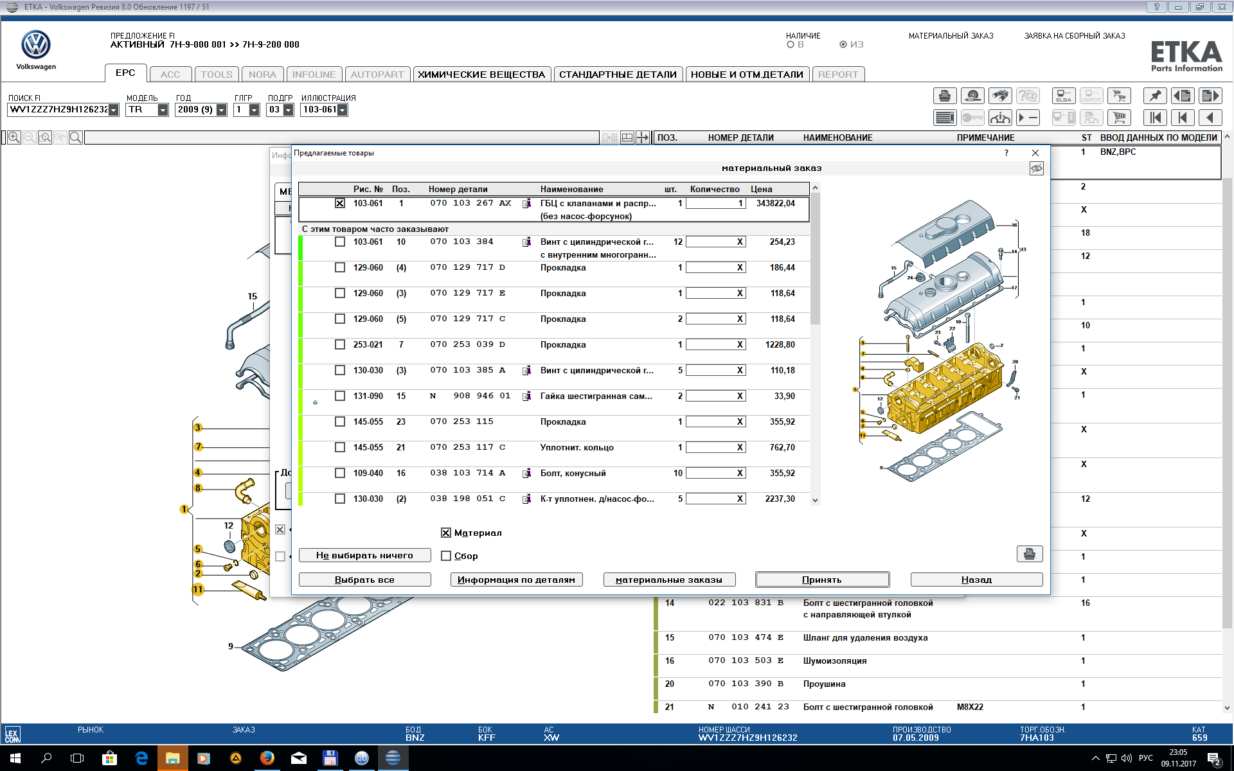Select the zoom-region magnifier tool
Viewport: 1234px width, 771px height.
pos(45,137)
